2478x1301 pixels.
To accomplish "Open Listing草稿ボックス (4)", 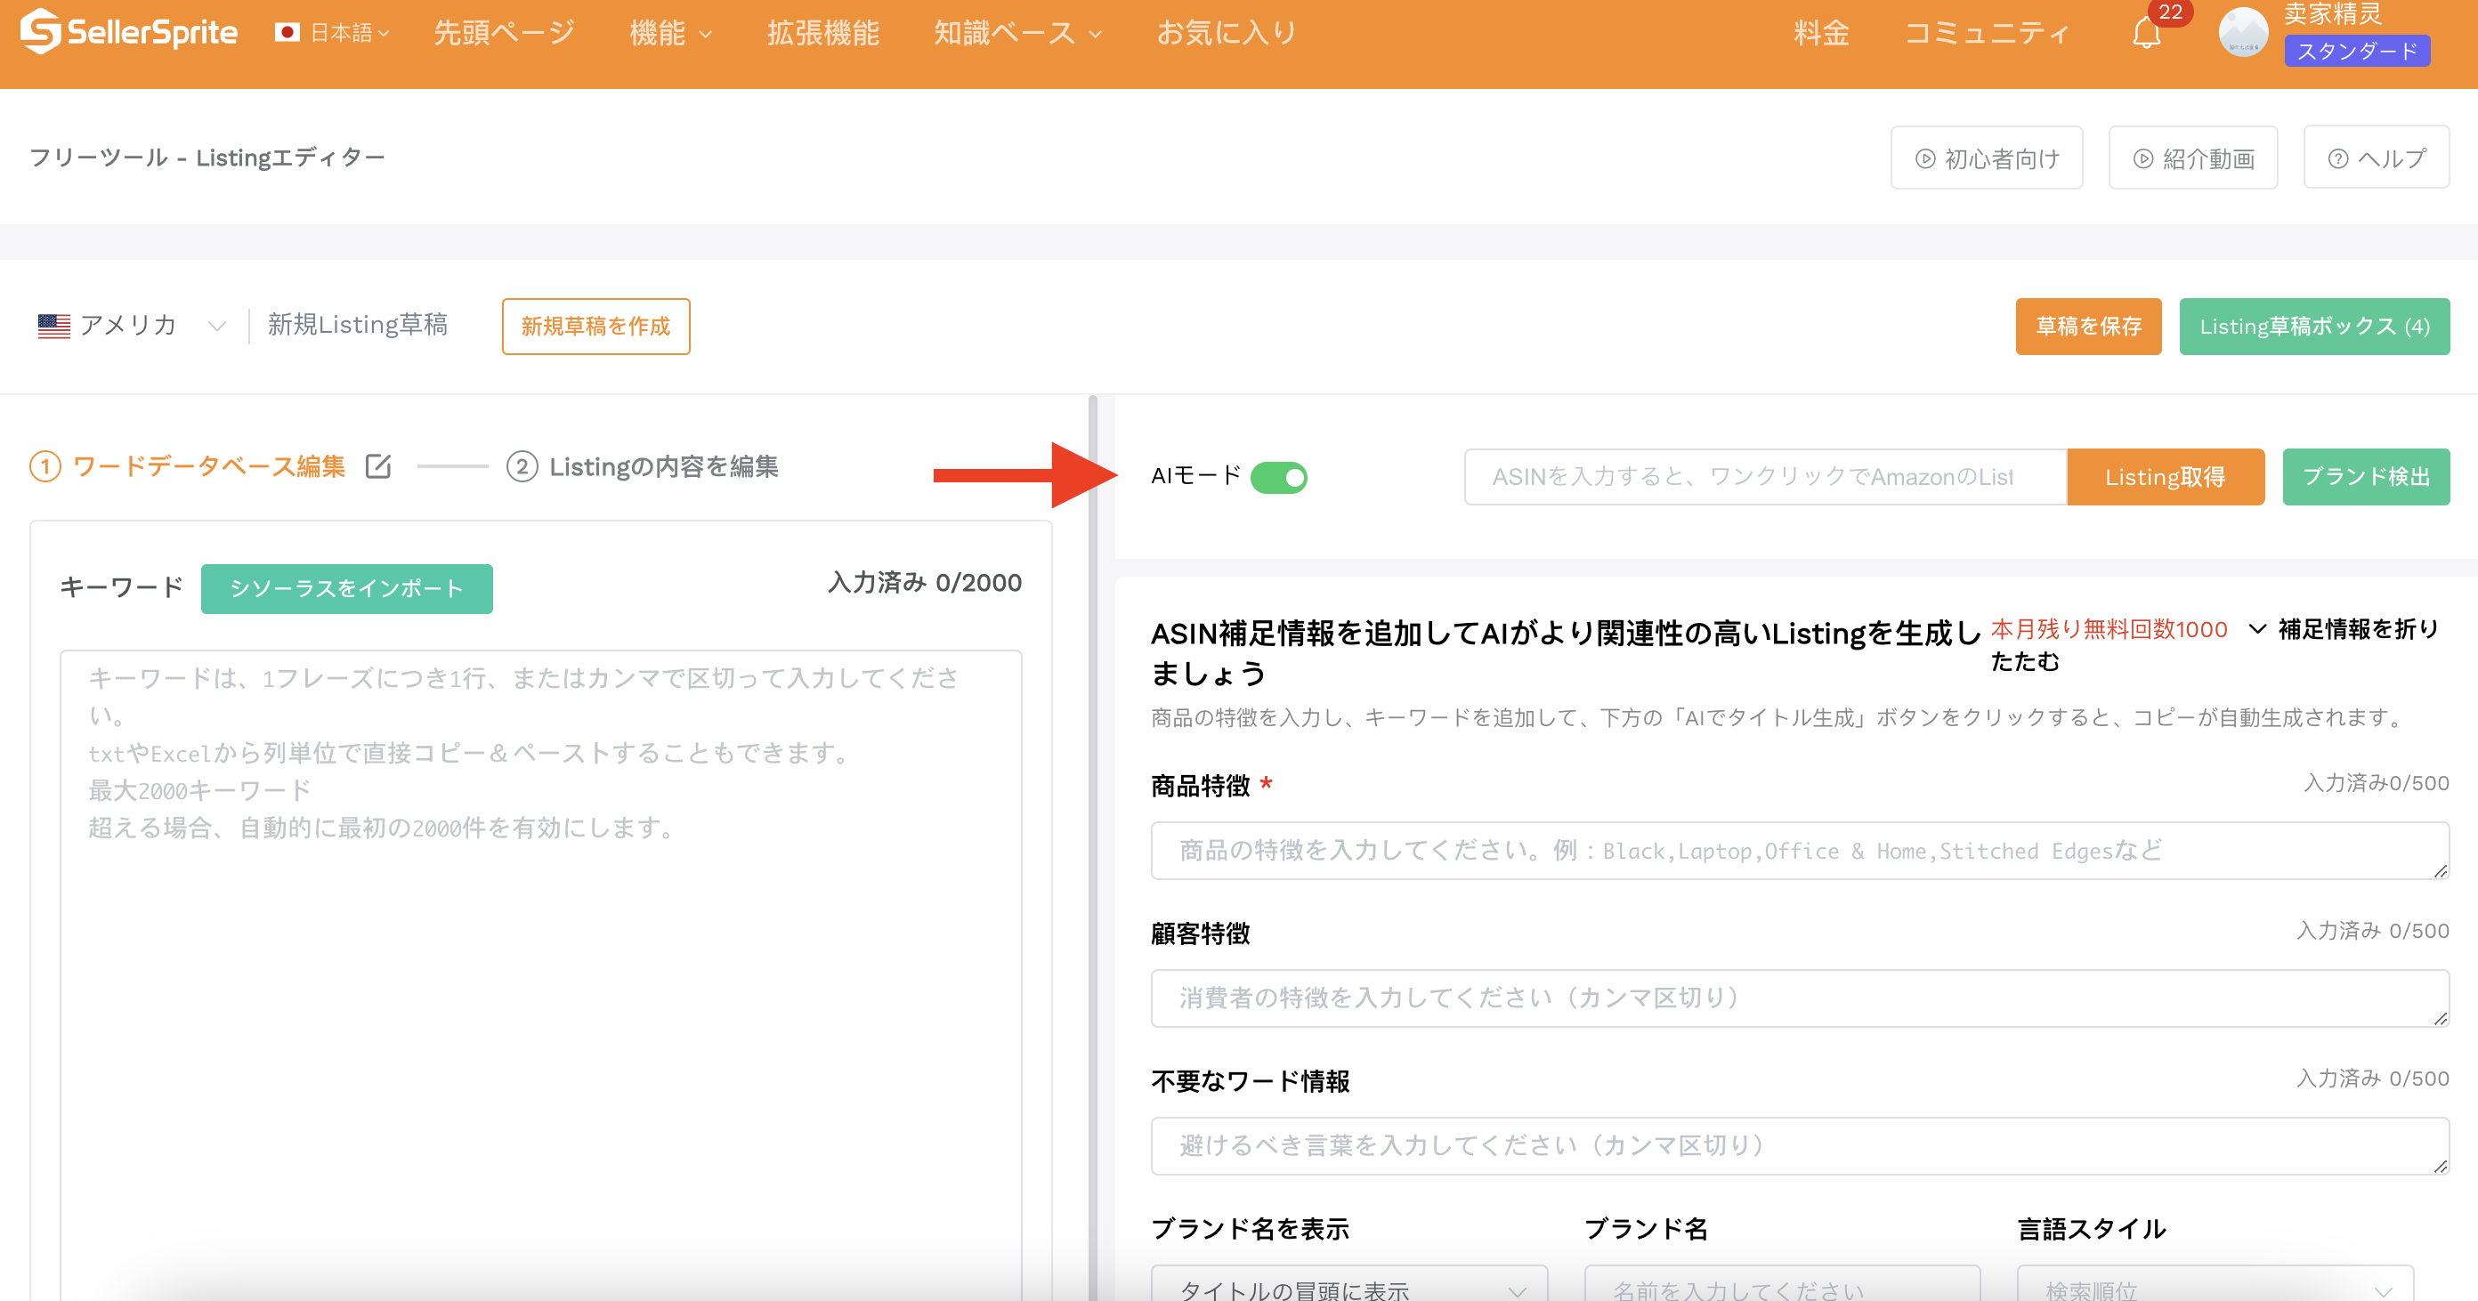I will [x=2314, y=326].
